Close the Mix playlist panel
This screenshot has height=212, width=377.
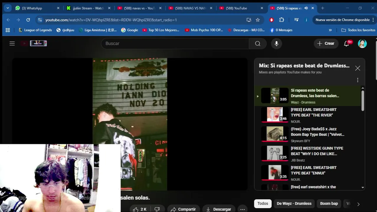(358, 68)
